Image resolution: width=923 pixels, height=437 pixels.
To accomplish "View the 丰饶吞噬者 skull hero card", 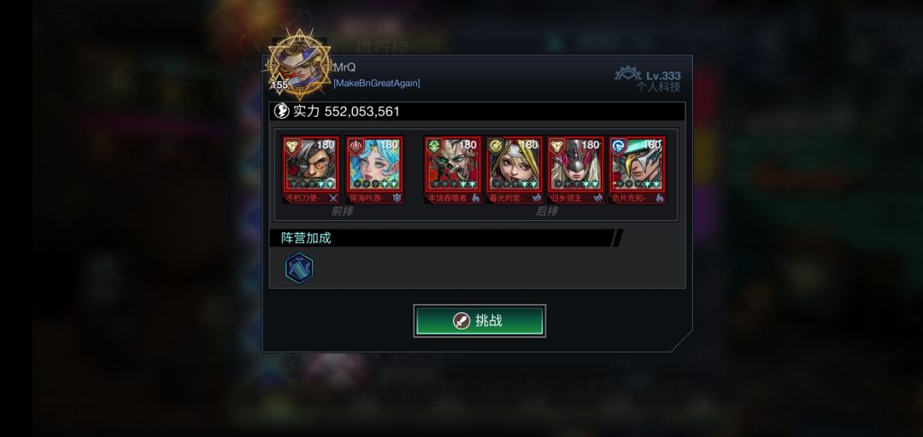I will tap(453, 170).
